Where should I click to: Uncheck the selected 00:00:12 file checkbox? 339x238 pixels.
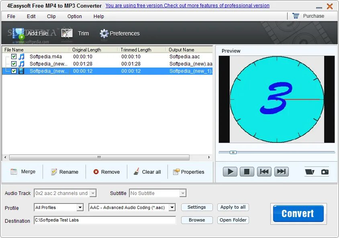(14, 71)
